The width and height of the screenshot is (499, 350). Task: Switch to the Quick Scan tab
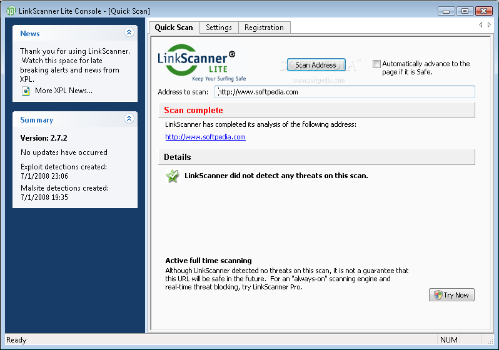[174, 27]
